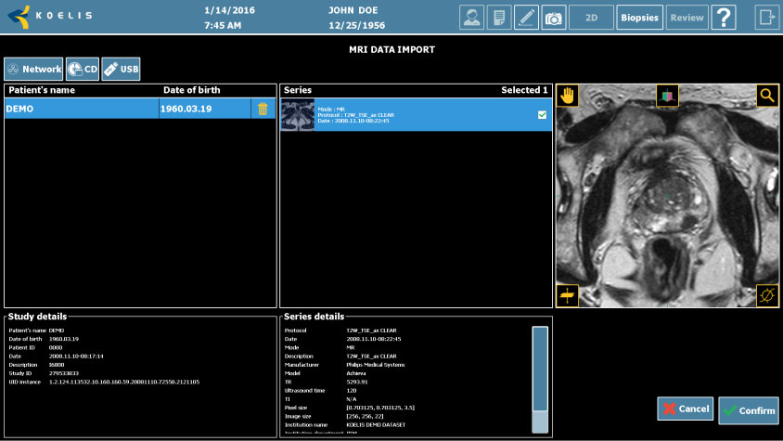
Task: Click Ultrasound time value 120
Action: (352, 391)
